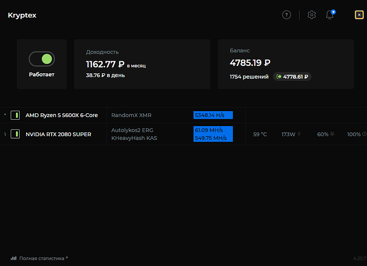Click the KHeavyHash KAS algorithm label
367x266 pixels.
click(x=134, y=138)
